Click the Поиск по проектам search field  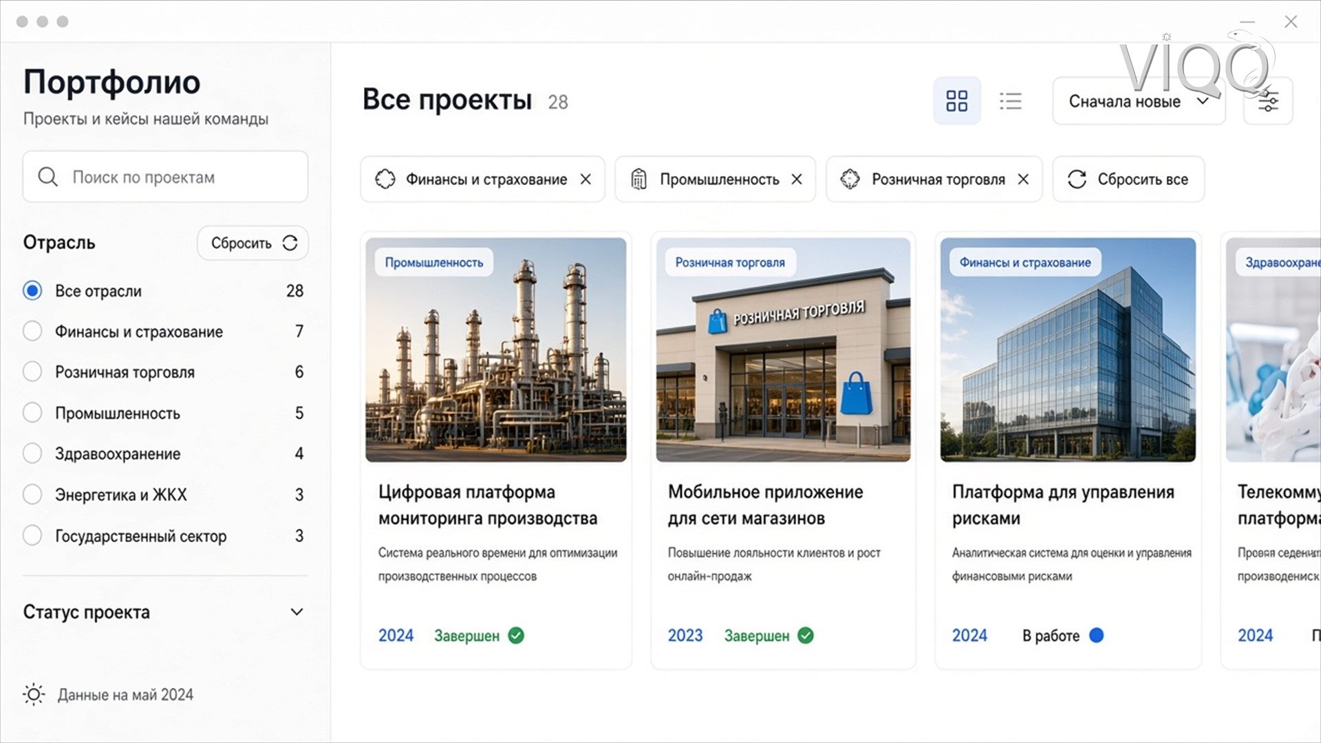tap(165, 177)
